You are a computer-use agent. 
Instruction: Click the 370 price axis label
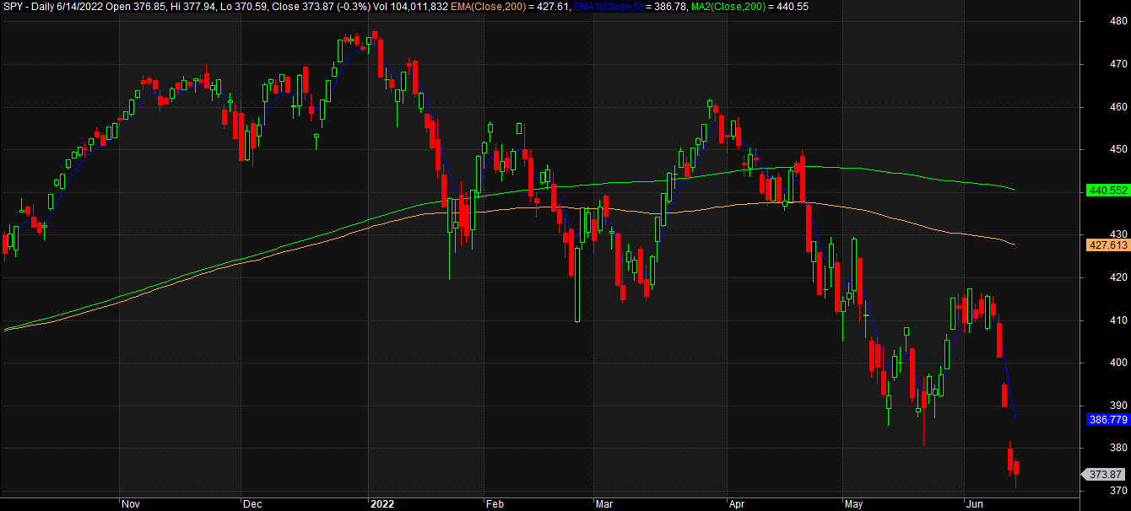[1119, 490]
